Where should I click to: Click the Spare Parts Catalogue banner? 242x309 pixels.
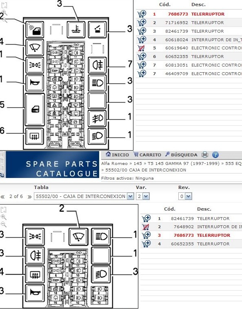(x=52, y=165)
